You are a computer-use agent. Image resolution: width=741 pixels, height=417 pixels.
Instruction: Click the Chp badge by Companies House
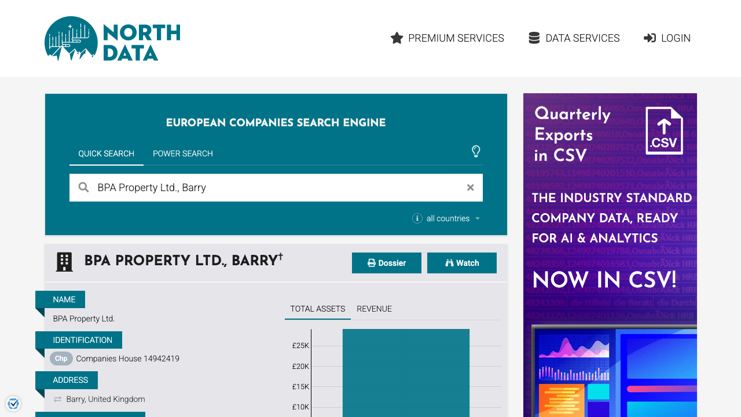(61, 359)
